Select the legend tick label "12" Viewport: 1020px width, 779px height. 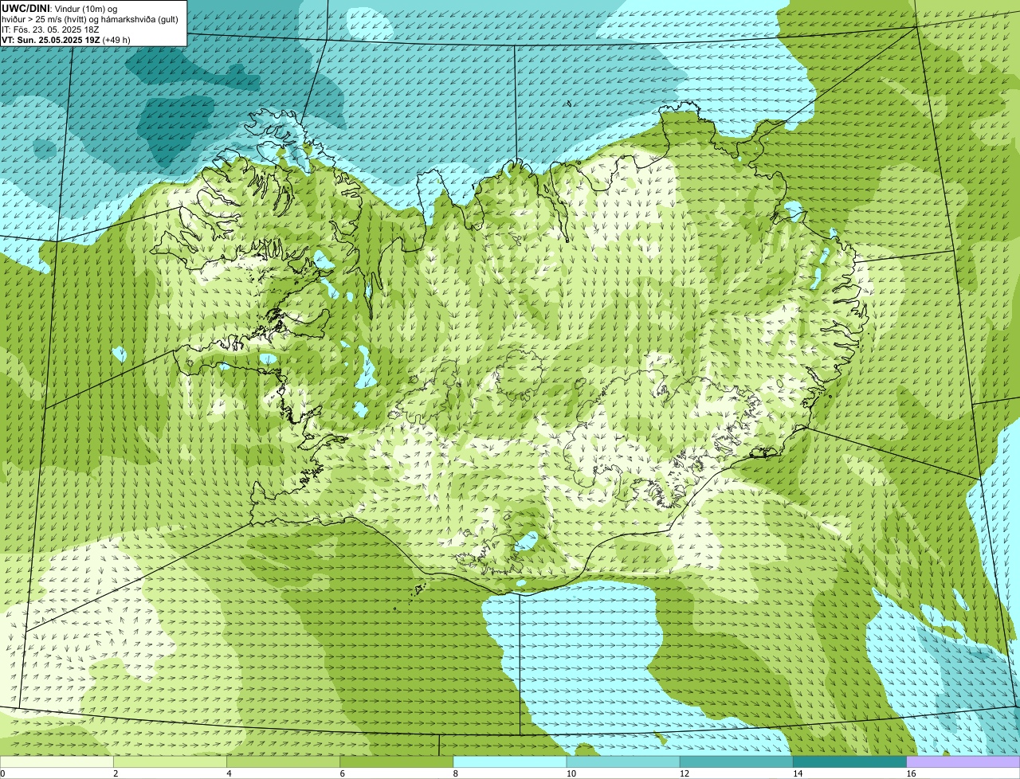[x=684, y=773]
